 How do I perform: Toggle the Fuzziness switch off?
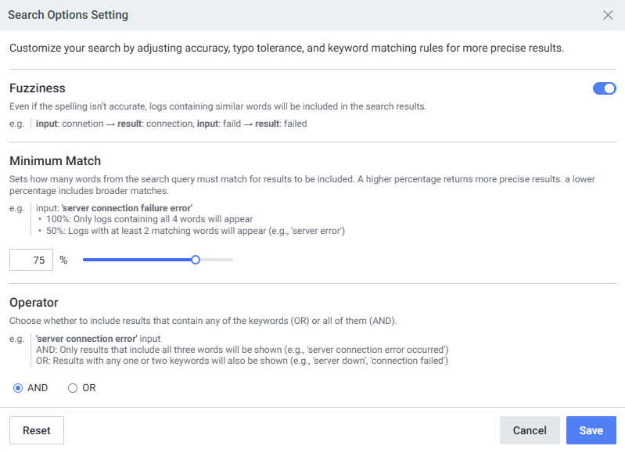point(605,88)
